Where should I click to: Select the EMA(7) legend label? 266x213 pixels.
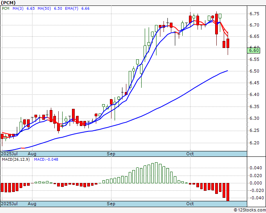(x=72, y=9)
